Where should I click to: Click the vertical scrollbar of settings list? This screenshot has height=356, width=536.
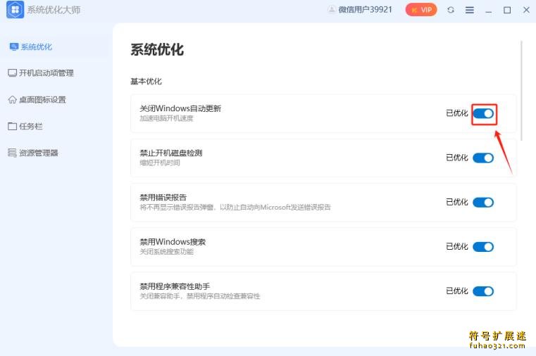pyautogui.click(x=521, y=91)
